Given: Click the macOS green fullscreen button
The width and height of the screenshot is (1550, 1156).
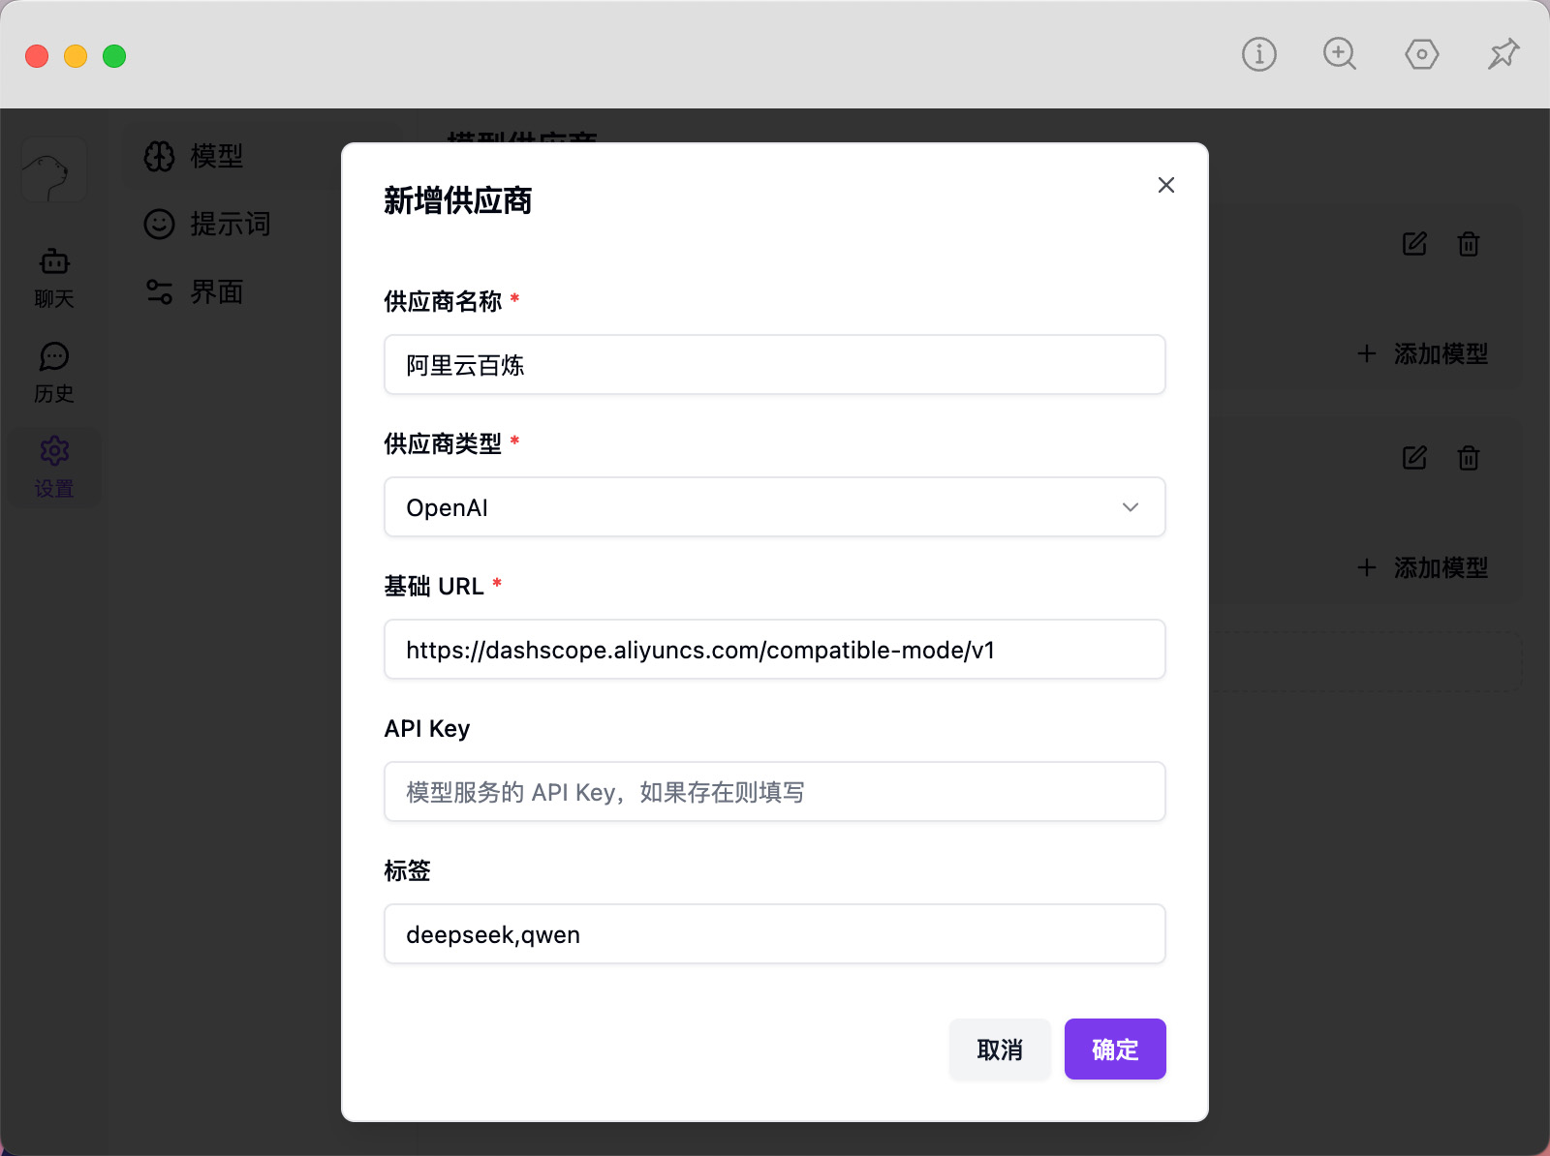Looking at the screenshot, I should 114,56.
